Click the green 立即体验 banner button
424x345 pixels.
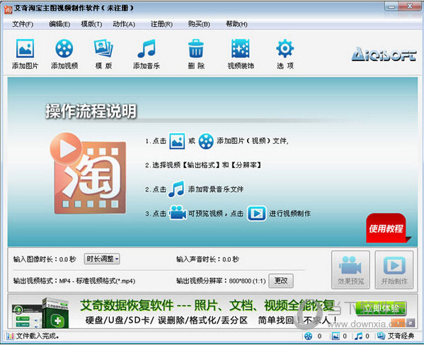[x=381, y=308]
